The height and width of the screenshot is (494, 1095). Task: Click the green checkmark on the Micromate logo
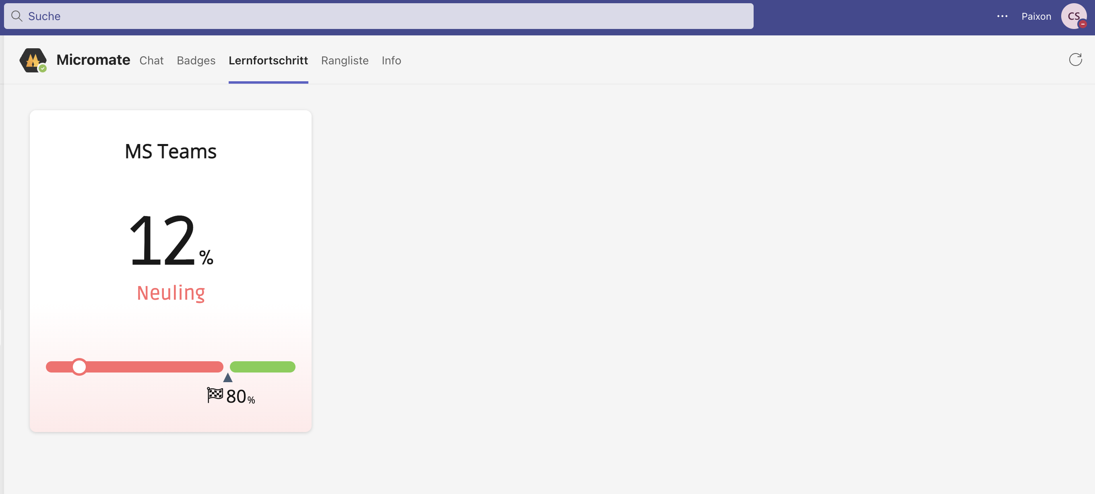click(x=43, y=69)
